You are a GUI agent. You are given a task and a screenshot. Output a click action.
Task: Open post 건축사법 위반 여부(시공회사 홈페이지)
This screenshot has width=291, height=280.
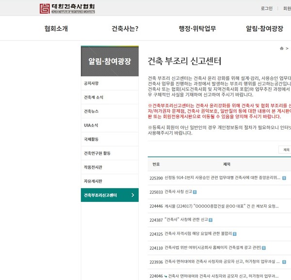tap(213, 247)
